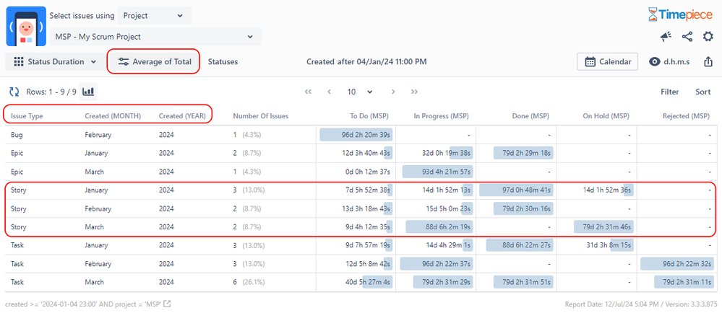Click the 6 (26.1%) number of issues cell
The height and width of the screenshot is (313, 722).
(x=249, y=282)
